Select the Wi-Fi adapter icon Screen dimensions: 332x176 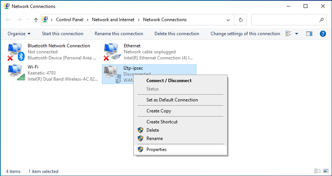click(x=16, y=73)
